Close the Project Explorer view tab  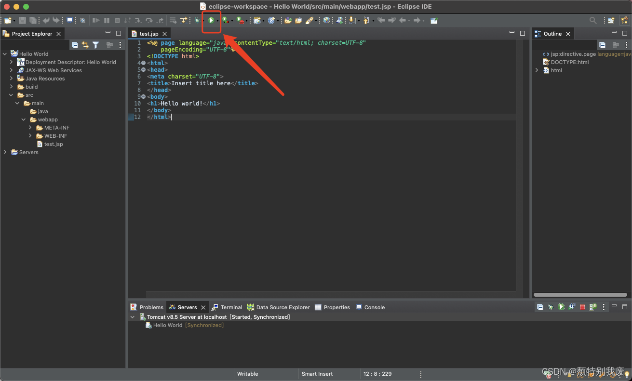(x=58, y=34)
